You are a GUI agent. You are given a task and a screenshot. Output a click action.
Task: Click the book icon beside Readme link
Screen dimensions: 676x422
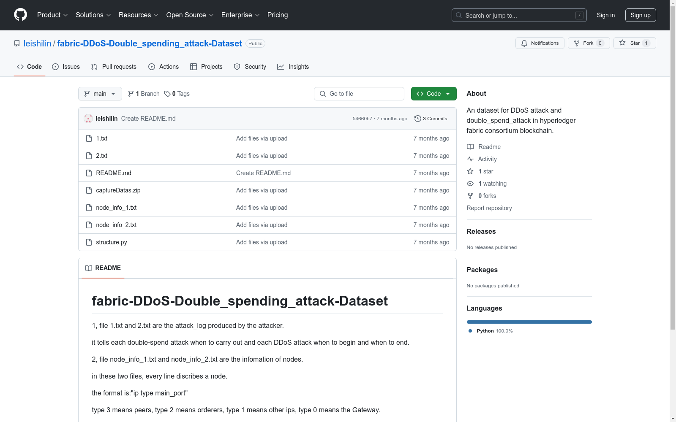(470, 147)
